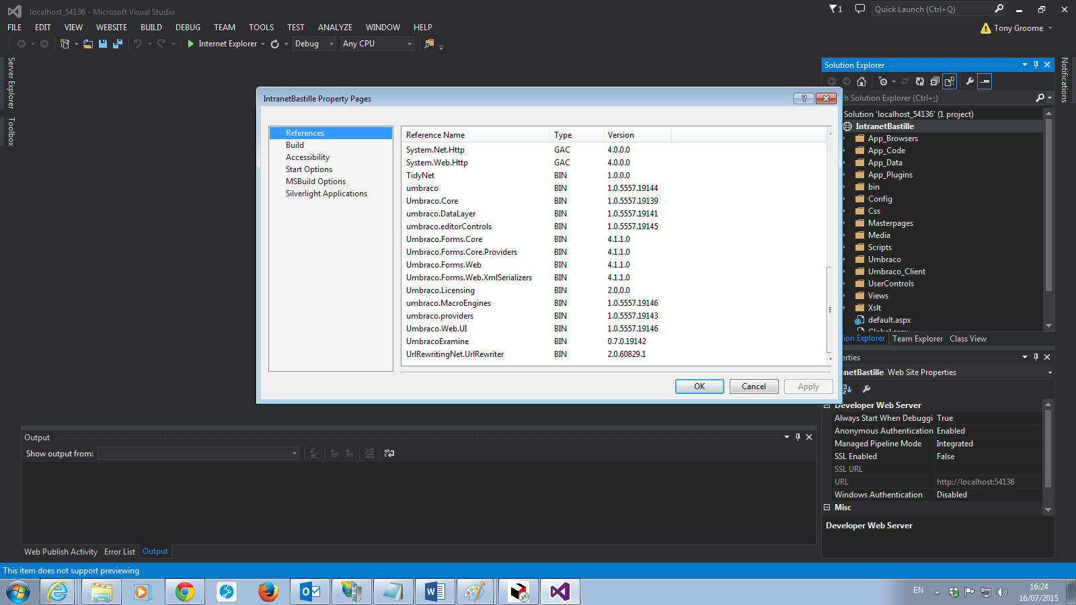Click the New Project toolbar icon
The image size is (1076, 605).
coord(65,44)
